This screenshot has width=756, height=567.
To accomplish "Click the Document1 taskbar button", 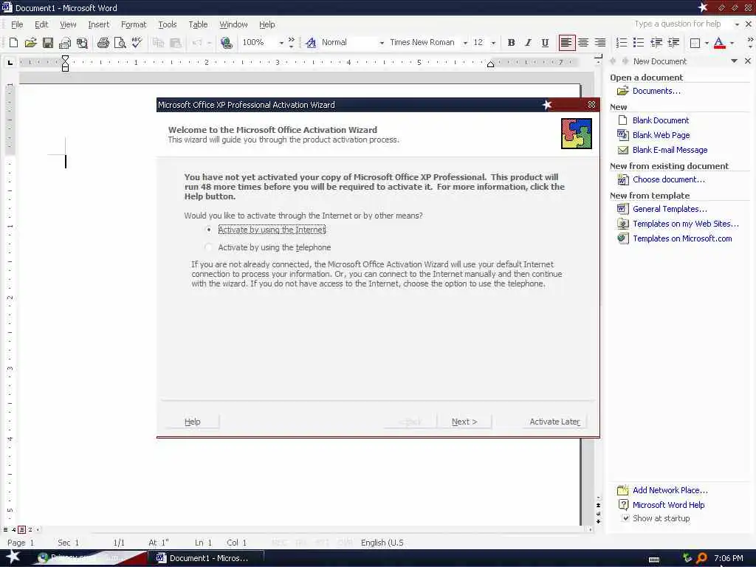I will [206, 558].
